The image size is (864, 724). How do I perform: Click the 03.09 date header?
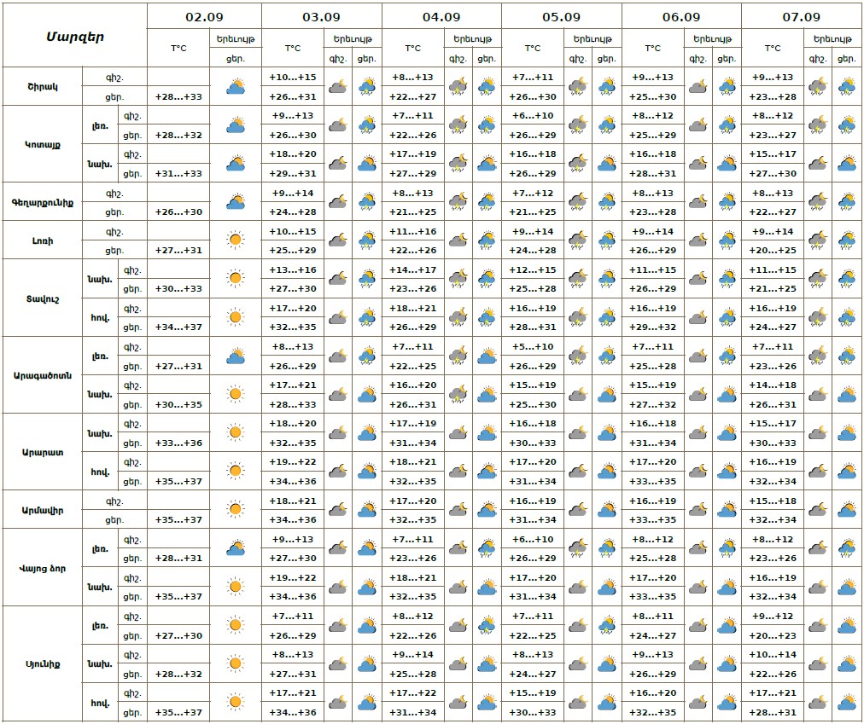[321, 17]
